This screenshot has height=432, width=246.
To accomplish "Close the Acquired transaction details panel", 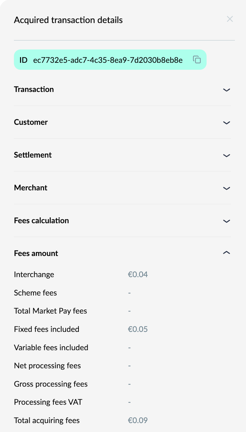I will (x=230, y=19).
